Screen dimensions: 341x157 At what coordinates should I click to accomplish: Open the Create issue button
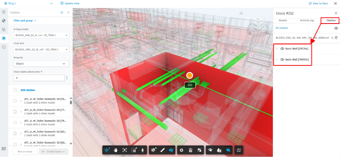pos(54,152)
